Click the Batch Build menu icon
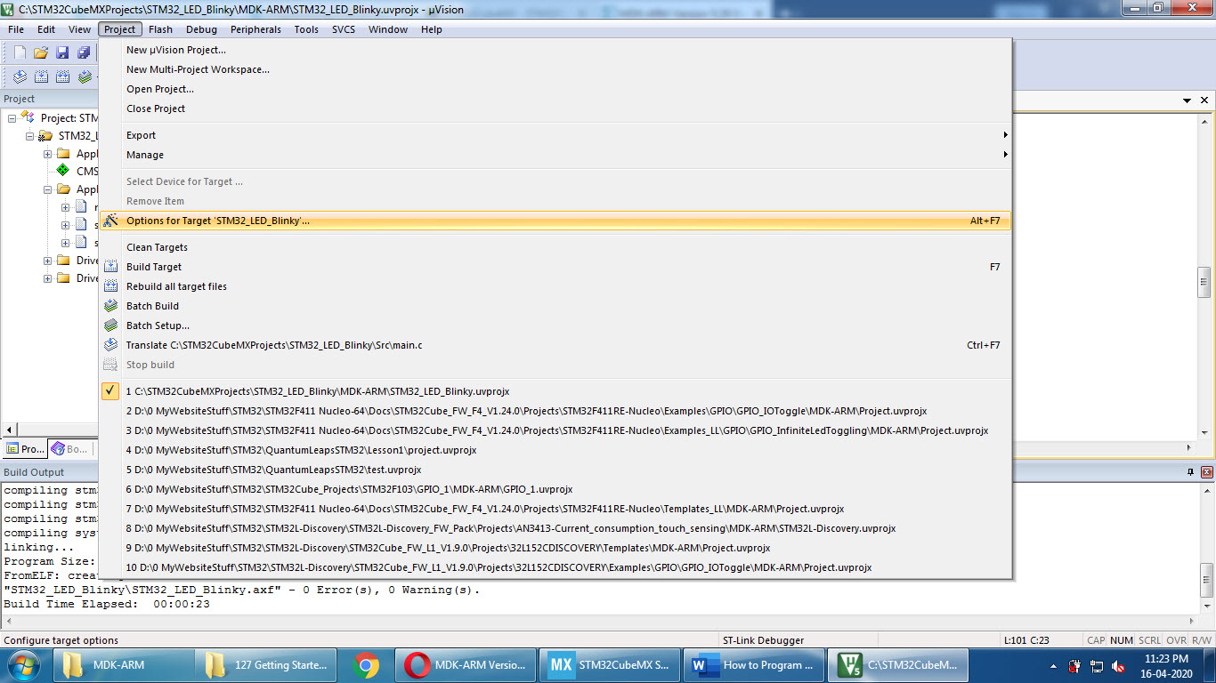Image resolution: width=1216 pixels, height=683 pixels. pyautogui.click(x=110, y=306)
